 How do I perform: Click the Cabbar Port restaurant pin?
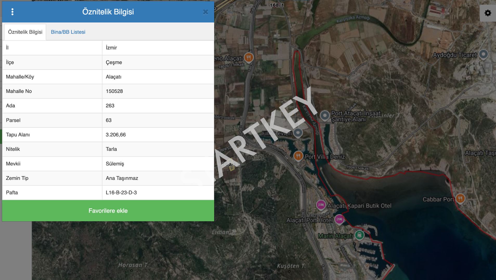(460, 198)
